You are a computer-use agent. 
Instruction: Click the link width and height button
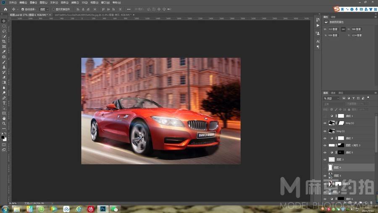coord(343,29)
